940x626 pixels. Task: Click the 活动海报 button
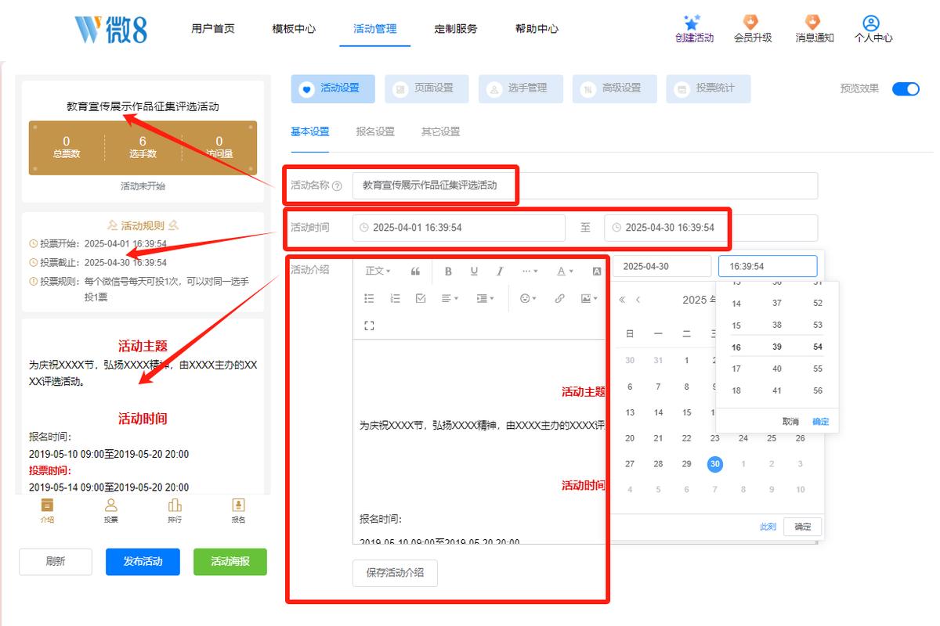coord(230,562)
